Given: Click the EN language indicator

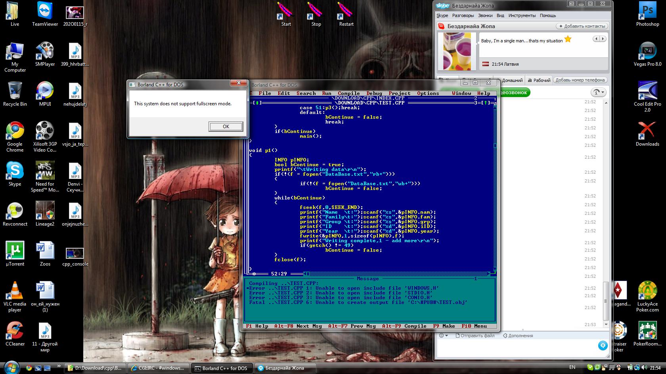Looking at the screenshot, I should coord(572,368).
